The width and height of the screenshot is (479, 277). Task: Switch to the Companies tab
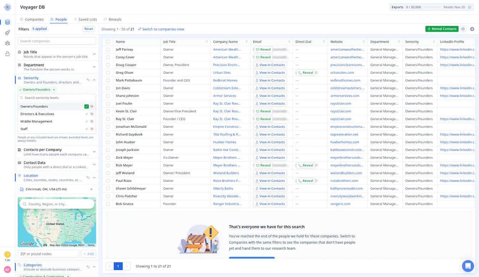click(32, 19)
